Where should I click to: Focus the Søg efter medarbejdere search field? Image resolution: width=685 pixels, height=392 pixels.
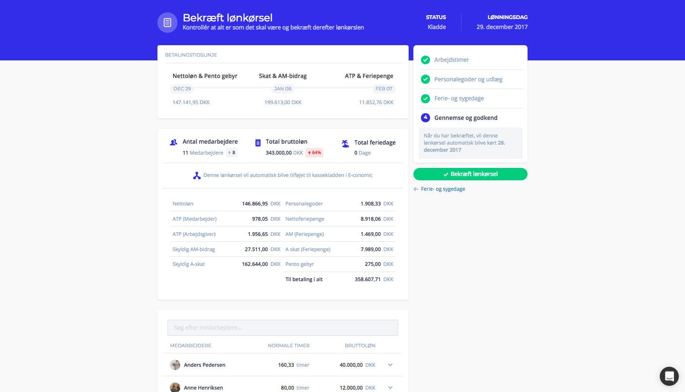(283, 328)
